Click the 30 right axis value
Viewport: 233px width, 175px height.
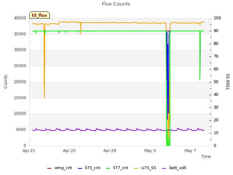(x=216, y=108)
